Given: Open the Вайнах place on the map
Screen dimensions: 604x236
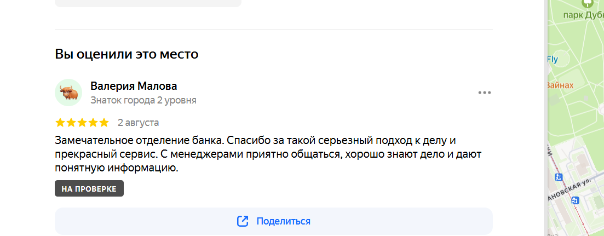Looking at the screenshot, I should (561, 85).
